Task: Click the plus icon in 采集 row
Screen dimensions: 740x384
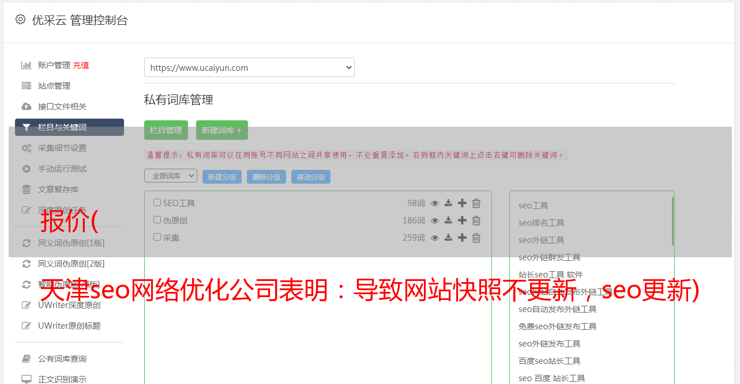Action: [462, 238]
